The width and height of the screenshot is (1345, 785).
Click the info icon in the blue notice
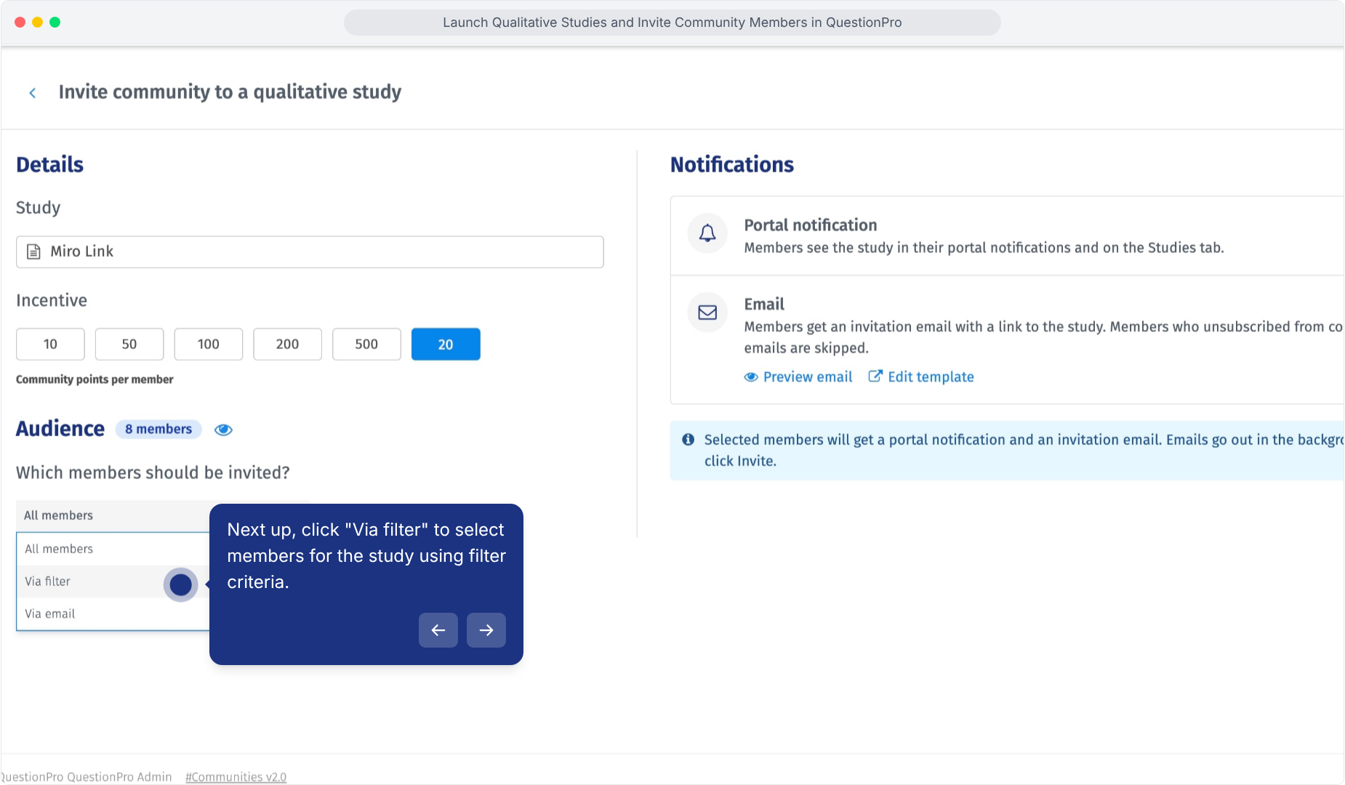pos(688,440)
